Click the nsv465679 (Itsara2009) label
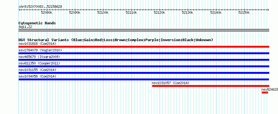The width and height of the screenshot is (278, 114). point(39,57)
